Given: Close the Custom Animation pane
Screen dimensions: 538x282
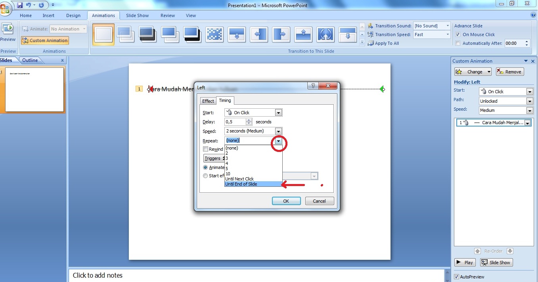Looking at the screenshot, I should [533, 61].
